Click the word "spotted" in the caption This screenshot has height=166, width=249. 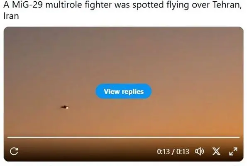click(x=148, y=5)
